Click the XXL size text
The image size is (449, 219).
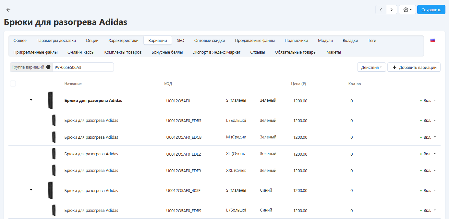point(236,171)
